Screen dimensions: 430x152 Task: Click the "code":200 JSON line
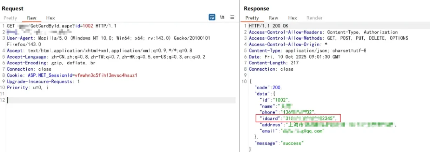[x=268, y=87]
